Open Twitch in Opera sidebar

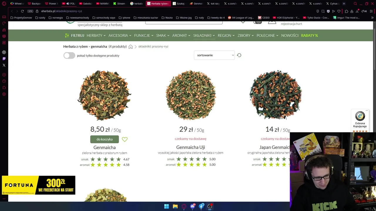4,59
